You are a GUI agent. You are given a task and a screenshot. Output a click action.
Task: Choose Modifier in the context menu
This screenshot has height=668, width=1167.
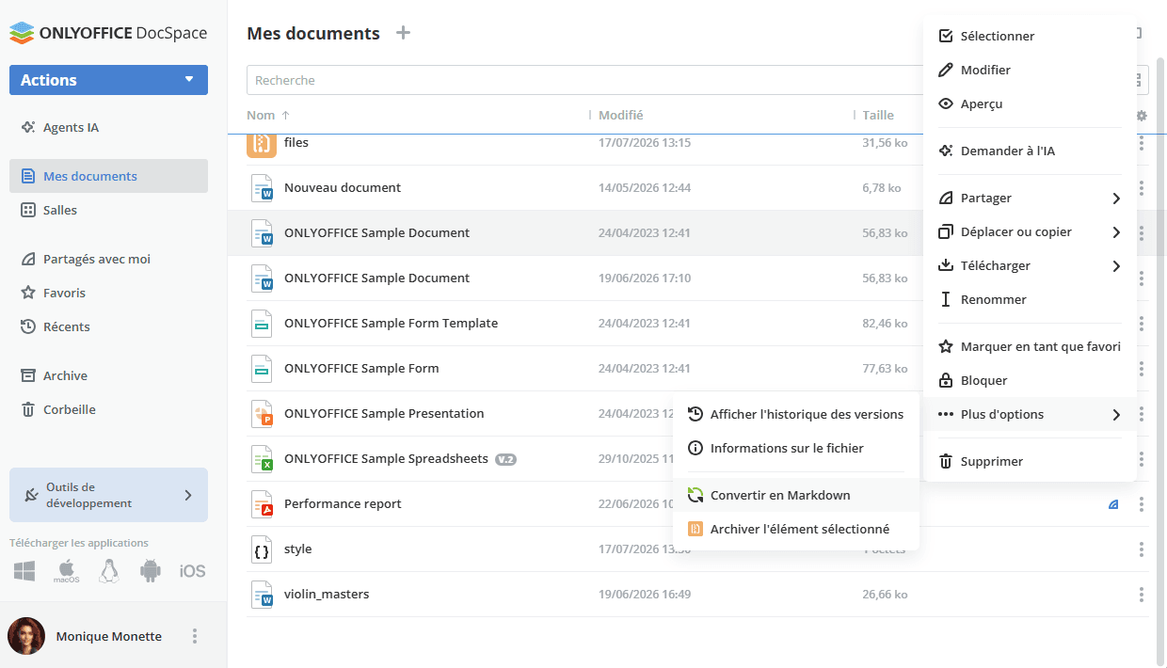[1030, 70]
